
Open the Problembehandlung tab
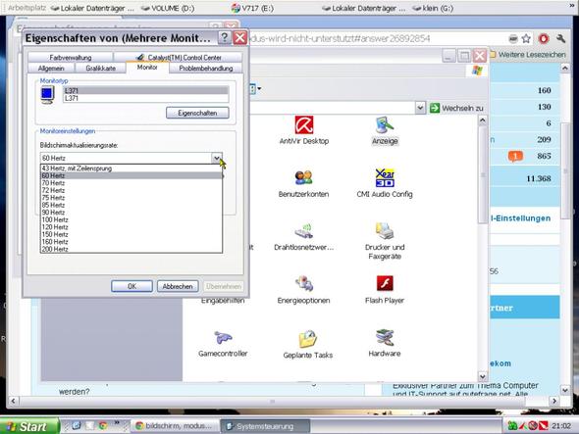point(206,69)
